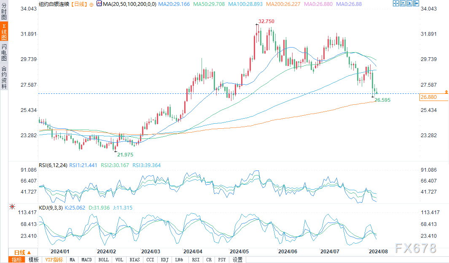Click the RSI2:30.167 value
Viewport: 449px width, 263px height.
tap(115, 165)
